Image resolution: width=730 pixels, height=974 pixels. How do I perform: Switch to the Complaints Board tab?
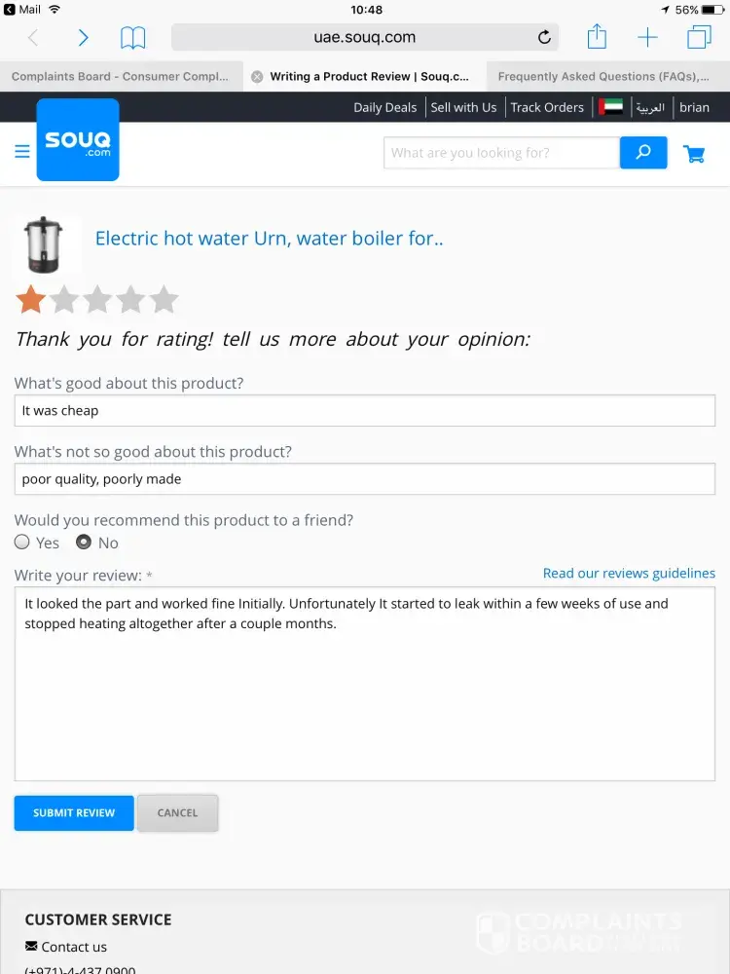121,76
